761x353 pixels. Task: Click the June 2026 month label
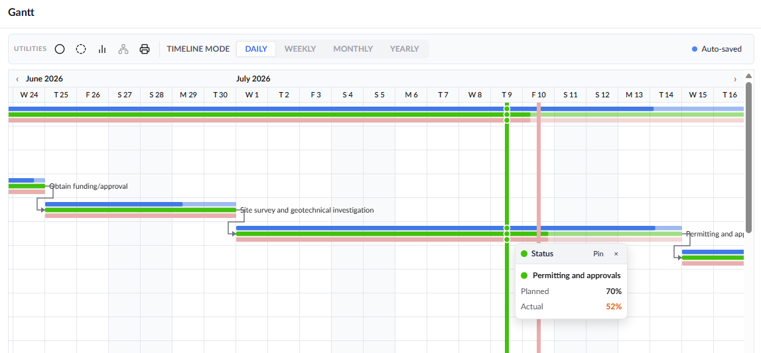tap(44, 79)
